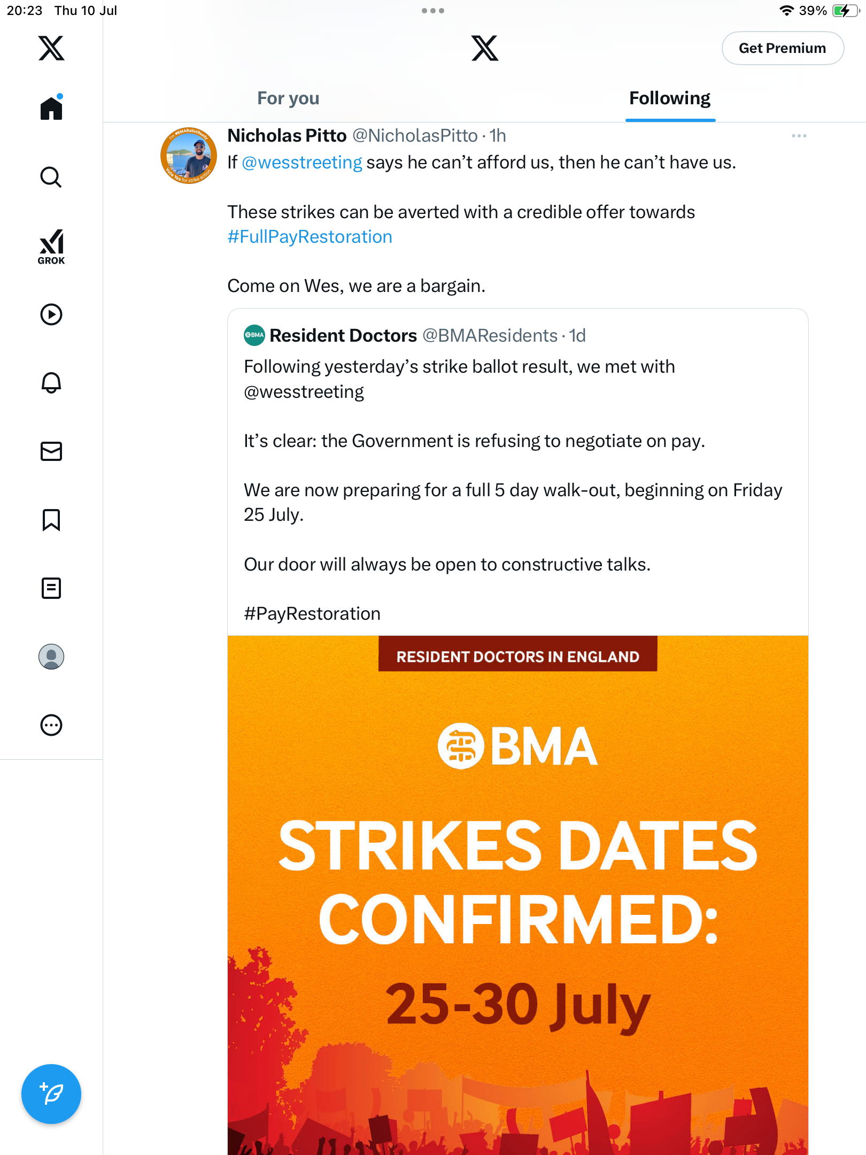Open the Video play icon in sidebar
866x1155 pixels.
tap(51, 314)
